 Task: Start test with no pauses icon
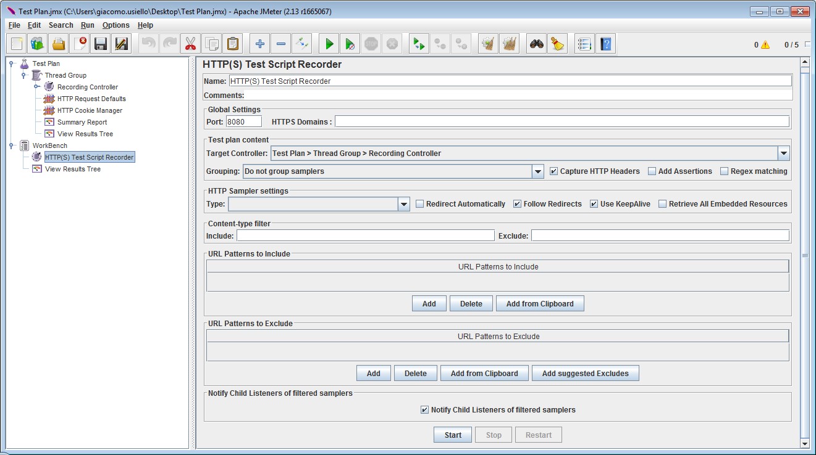(x=350, y=44)
